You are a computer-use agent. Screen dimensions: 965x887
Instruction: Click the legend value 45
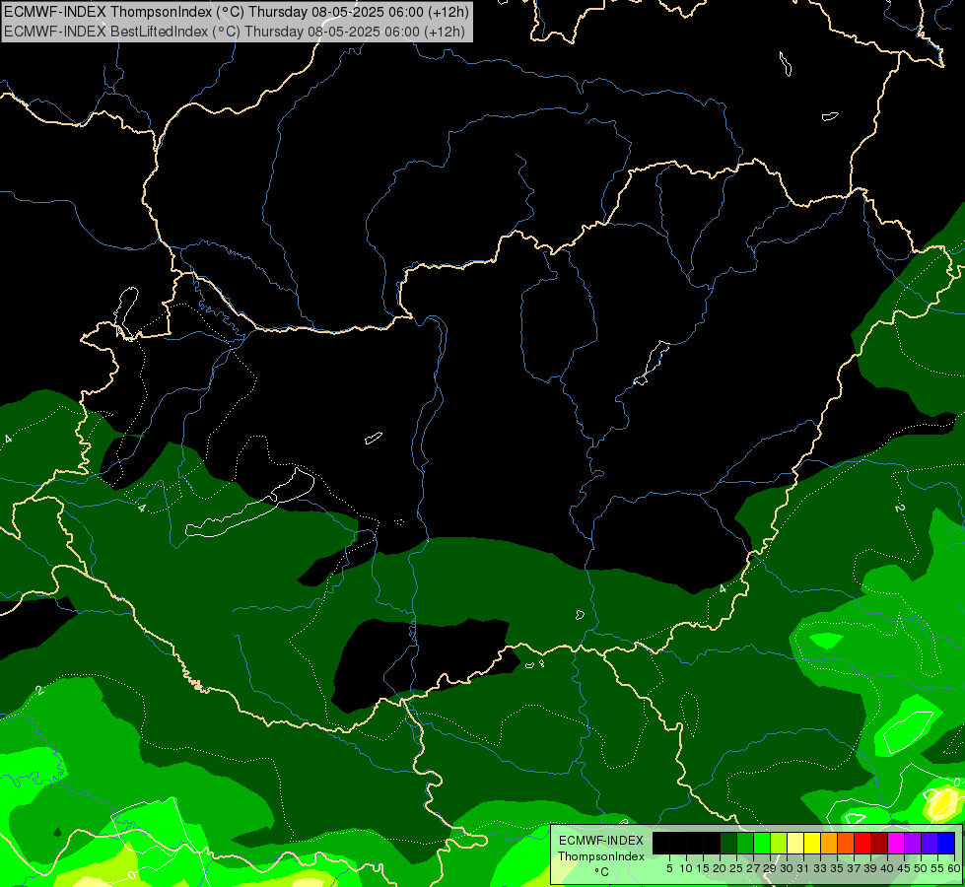pyautogui.click(x=904, y=868)
